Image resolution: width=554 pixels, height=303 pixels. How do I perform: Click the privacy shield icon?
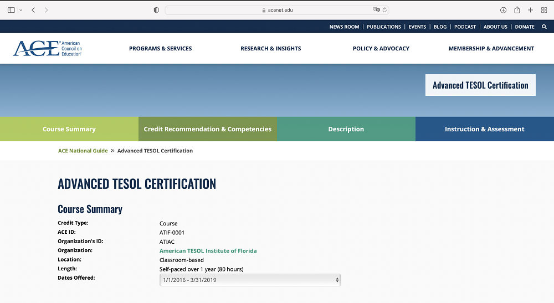tap(156, 10)
